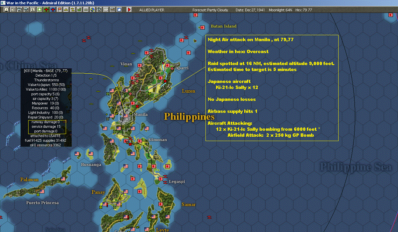Open the first message log icon
This screenshot has height=232, width=398.
20,10
